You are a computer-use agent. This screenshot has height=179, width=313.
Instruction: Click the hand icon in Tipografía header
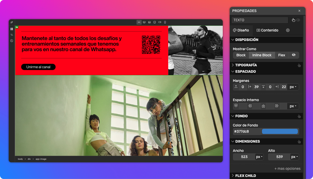[x=299, y=65]
